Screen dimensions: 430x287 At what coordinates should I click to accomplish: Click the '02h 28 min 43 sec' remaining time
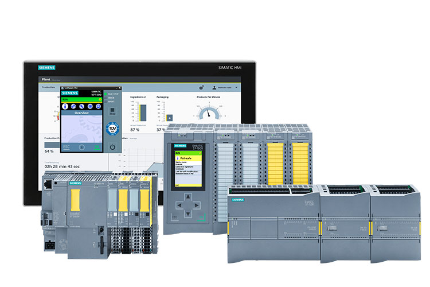[62, 166]
